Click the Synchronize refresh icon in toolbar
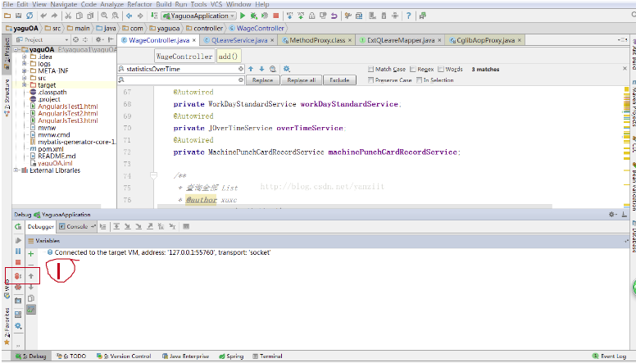Viewport: 636px width, 363px height. tap(30, 16)
